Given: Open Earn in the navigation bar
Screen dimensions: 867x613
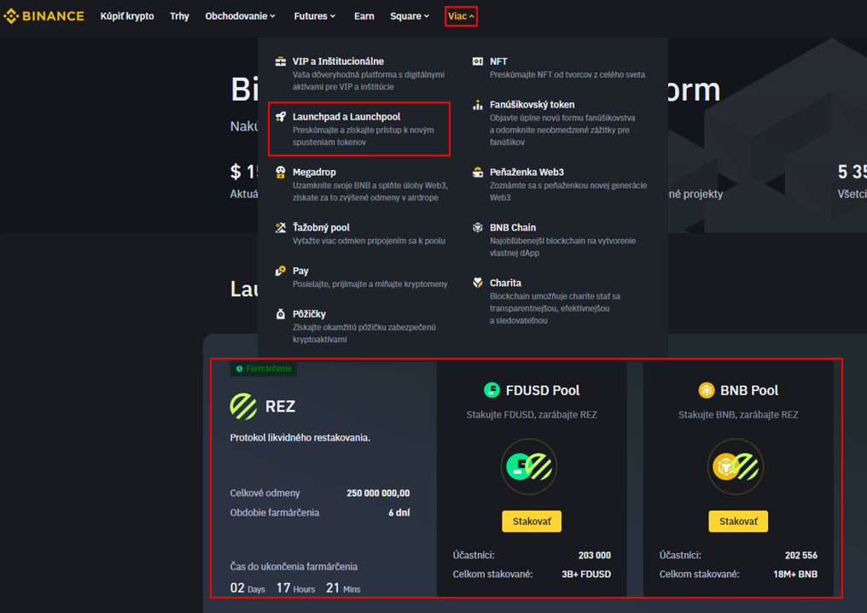Looking at the screenshot, I should 364,16.
